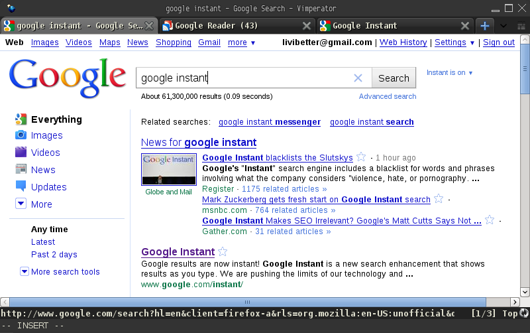Open '764 related articles' link
This screenshot has height=333, width=530.
tap(295, 210)
